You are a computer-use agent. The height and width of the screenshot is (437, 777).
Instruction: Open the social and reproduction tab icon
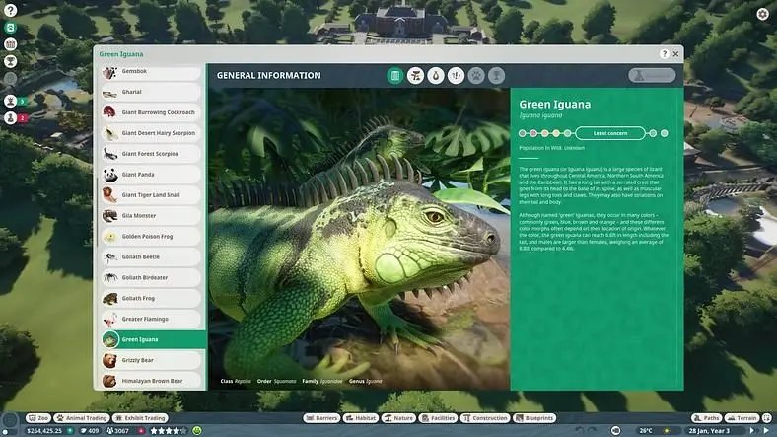[456, 76]
